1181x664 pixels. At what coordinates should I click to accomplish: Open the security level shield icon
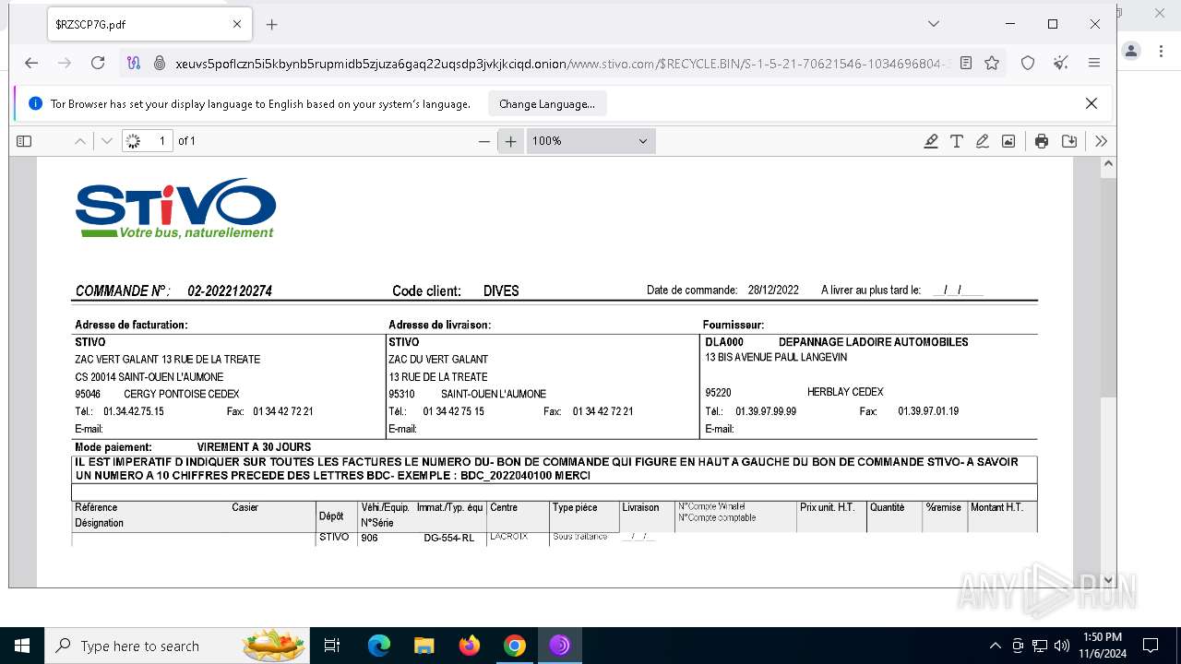pyautogui.click(x=1028, y=63)
